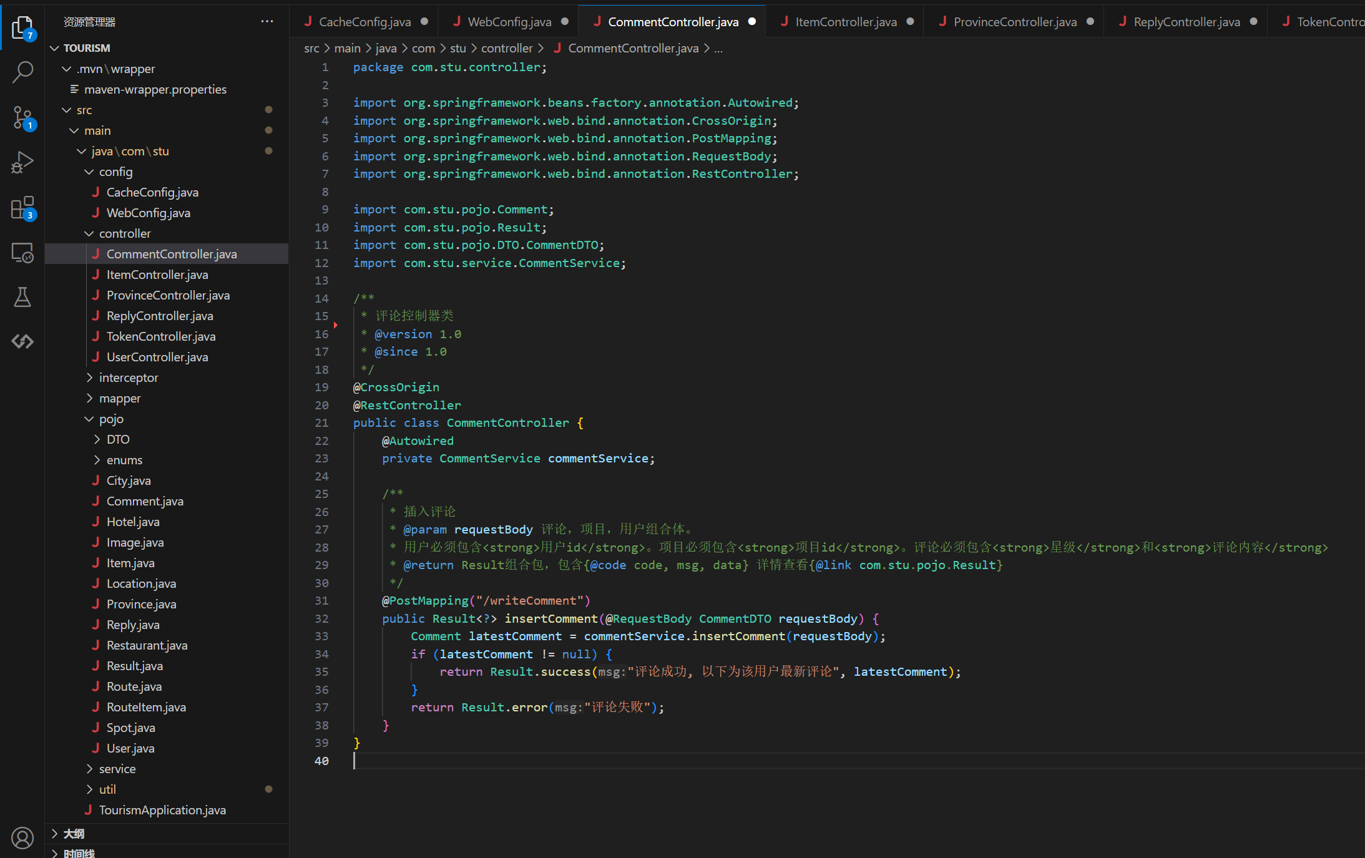
Task: Click the controller breadcrumb segment
Action: (506, 48)
